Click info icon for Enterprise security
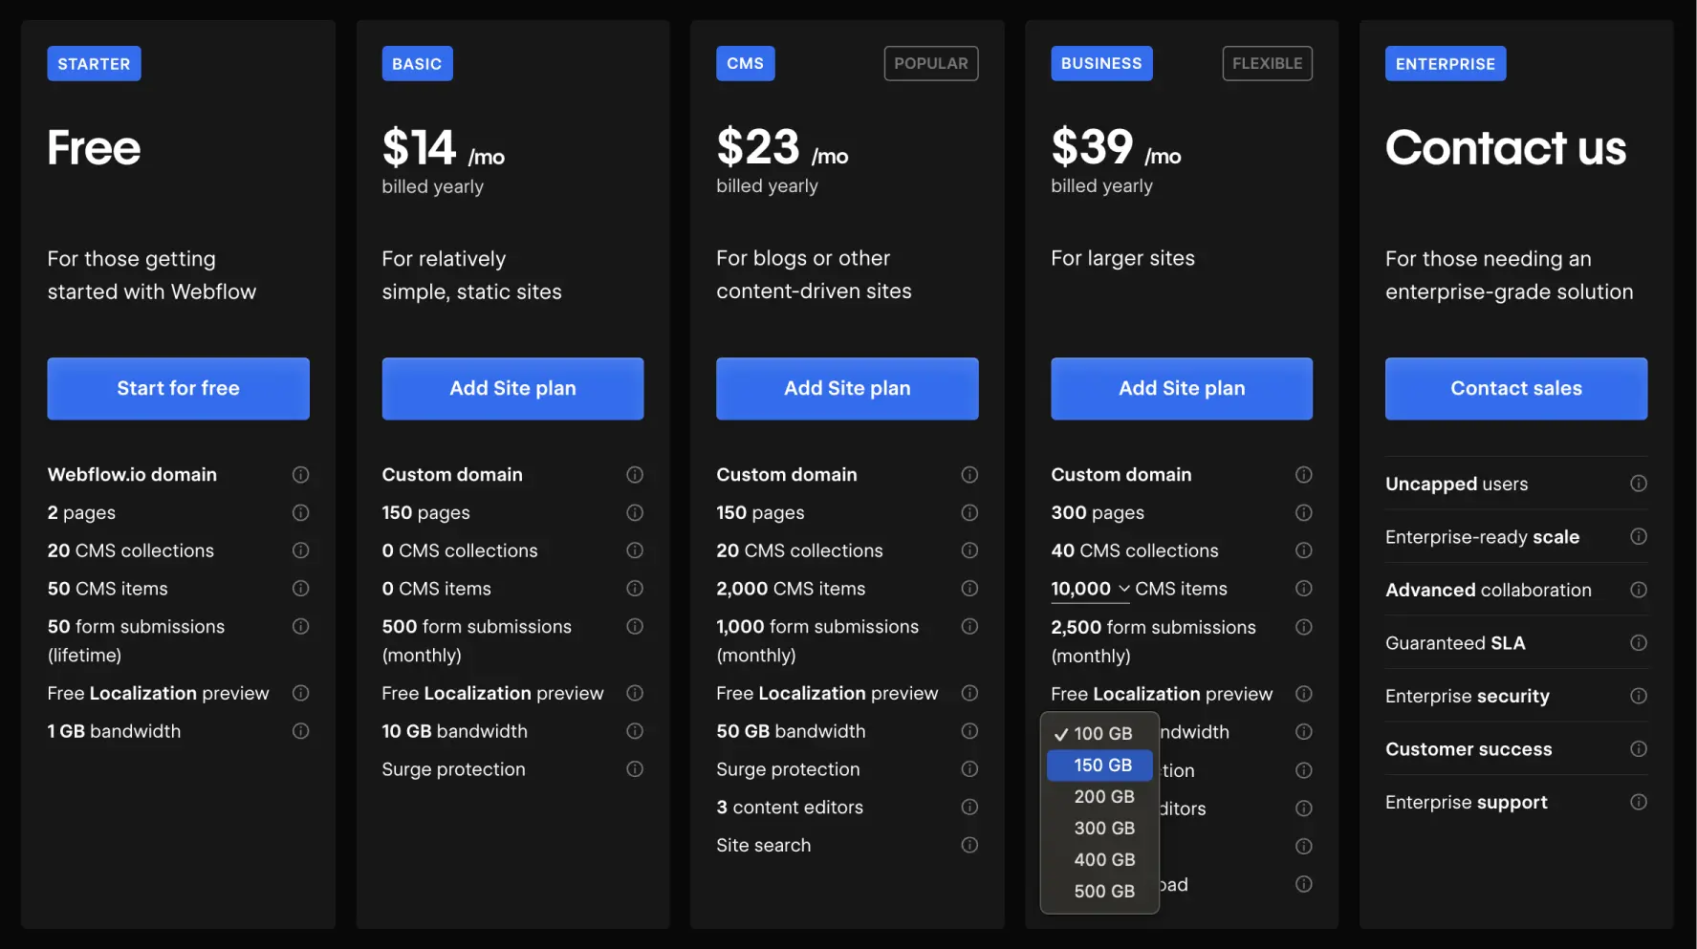 click(x=1639, y=696)
